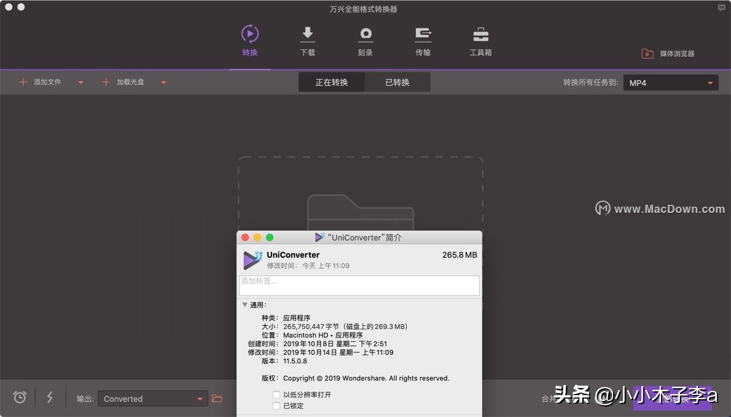Select the 正在转换 tab
Image resolution: width=731 pixels, height=417 pixels.
pyautogui.click(x=331, y=81)
